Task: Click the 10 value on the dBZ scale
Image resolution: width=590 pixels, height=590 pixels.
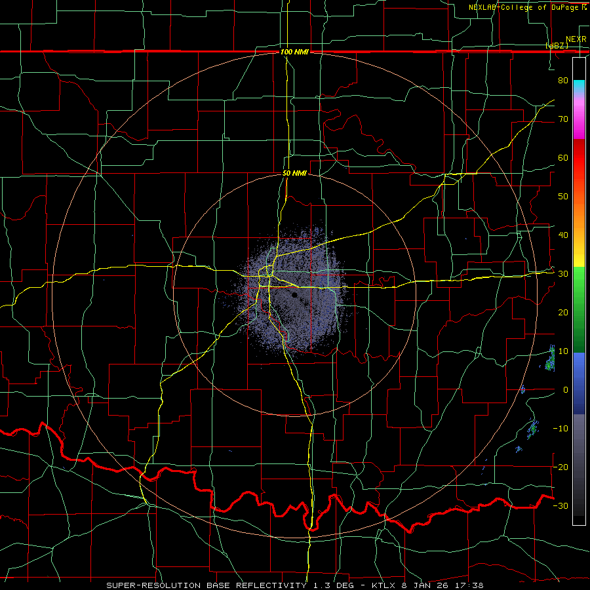Action: [563, 351]
